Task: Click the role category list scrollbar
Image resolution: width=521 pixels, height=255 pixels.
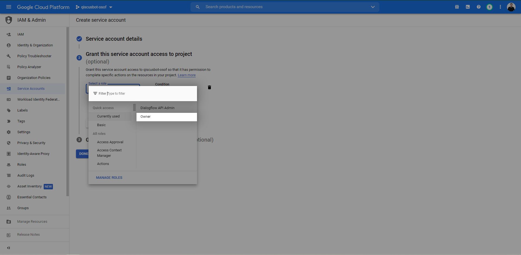Action: click(134, 108)
